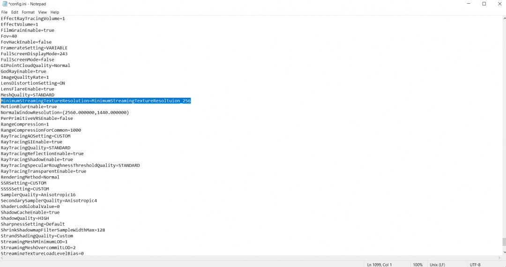Click the UTF-8 encoding indicator
The height and width of the screenshot is (267, 506).
[x=476, y=265]
